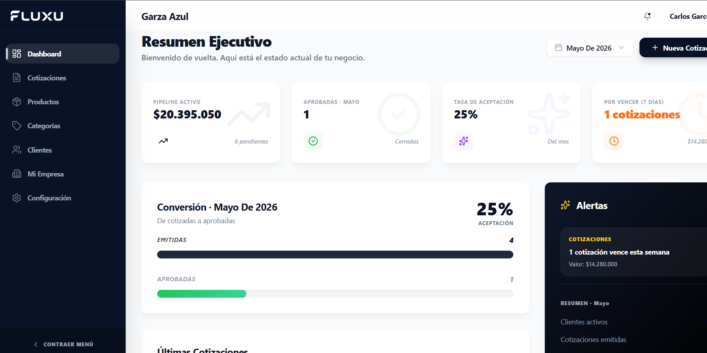Click the Del mes label
Screen dimensions: 707x353
558,142
